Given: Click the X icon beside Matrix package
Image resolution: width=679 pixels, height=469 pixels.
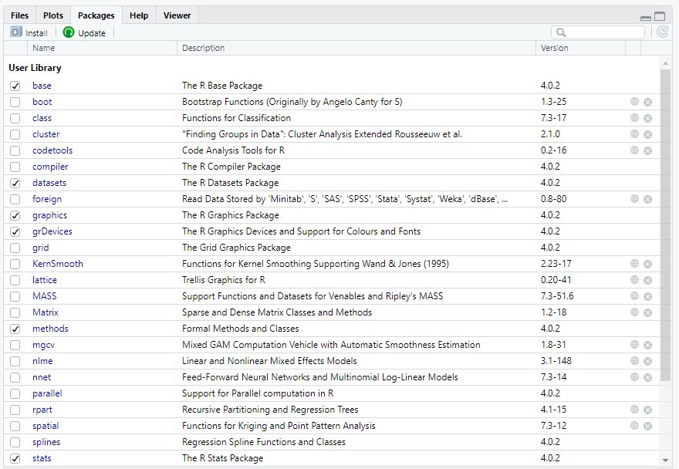Looking at the screenshot, I should pos(647,312).
